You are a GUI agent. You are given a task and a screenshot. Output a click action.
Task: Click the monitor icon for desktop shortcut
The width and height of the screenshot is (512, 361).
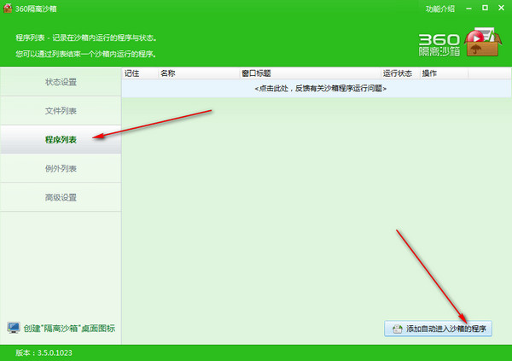pos(14,328)
